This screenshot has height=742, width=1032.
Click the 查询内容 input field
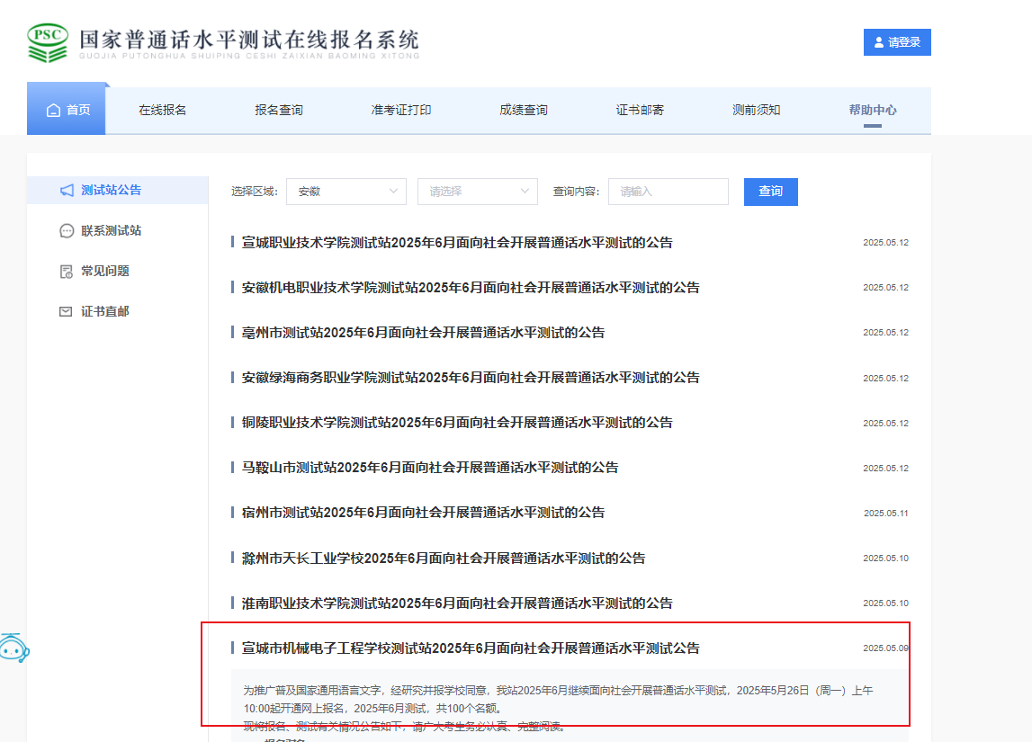pos(668,192)
